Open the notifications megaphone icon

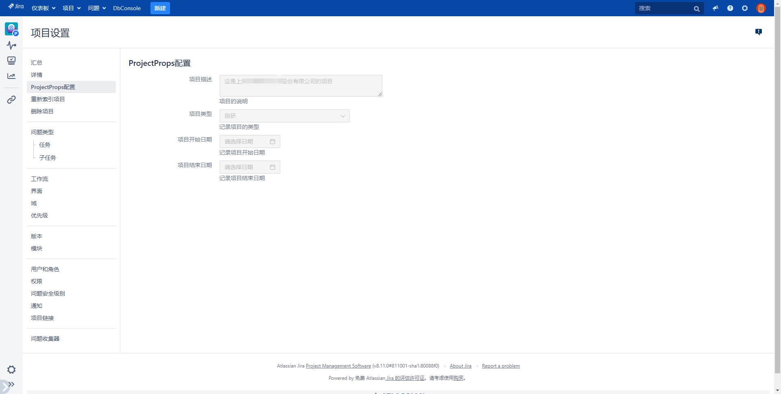[x=716, y=8]
